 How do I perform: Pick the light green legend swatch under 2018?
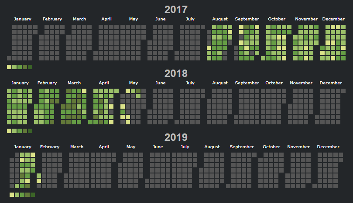[x=14, y=131]
